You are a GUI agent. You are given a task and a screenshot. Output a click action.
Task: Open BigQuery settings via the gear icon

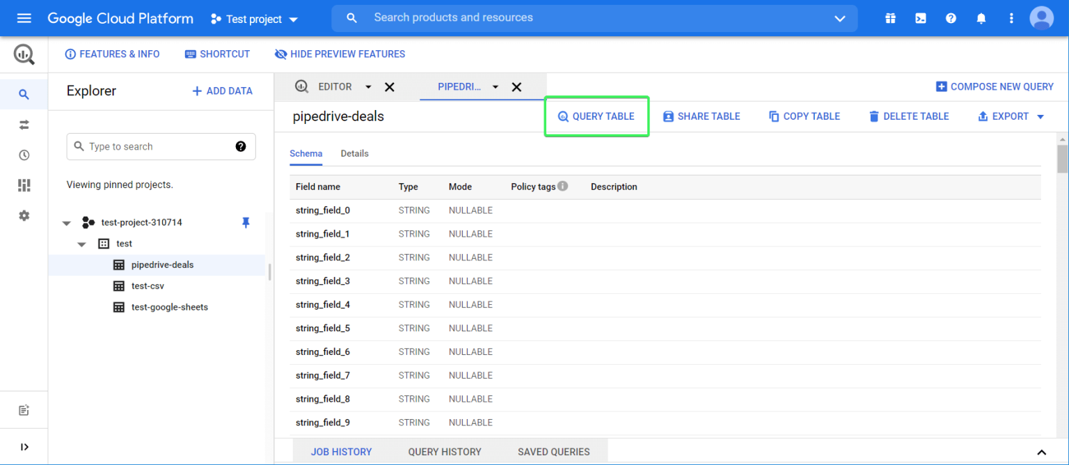(24, 216)
